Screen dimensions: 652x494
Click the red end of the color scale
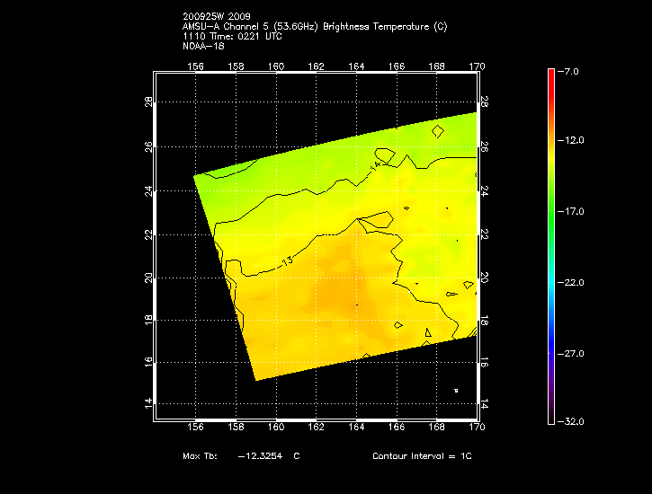pos(551,75)
